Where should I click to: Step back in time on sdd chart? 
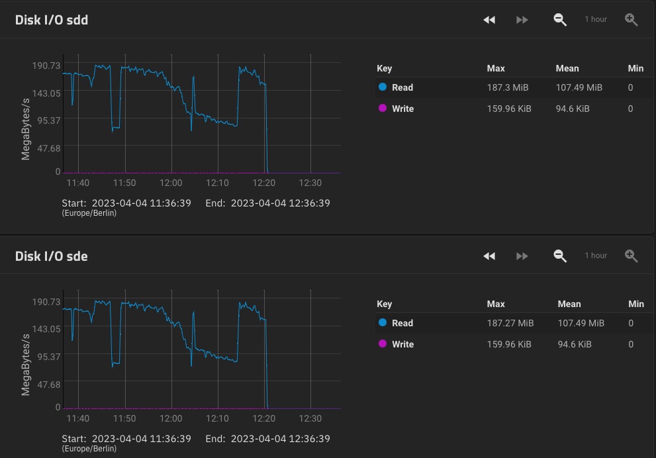click(x=489, y=20)
